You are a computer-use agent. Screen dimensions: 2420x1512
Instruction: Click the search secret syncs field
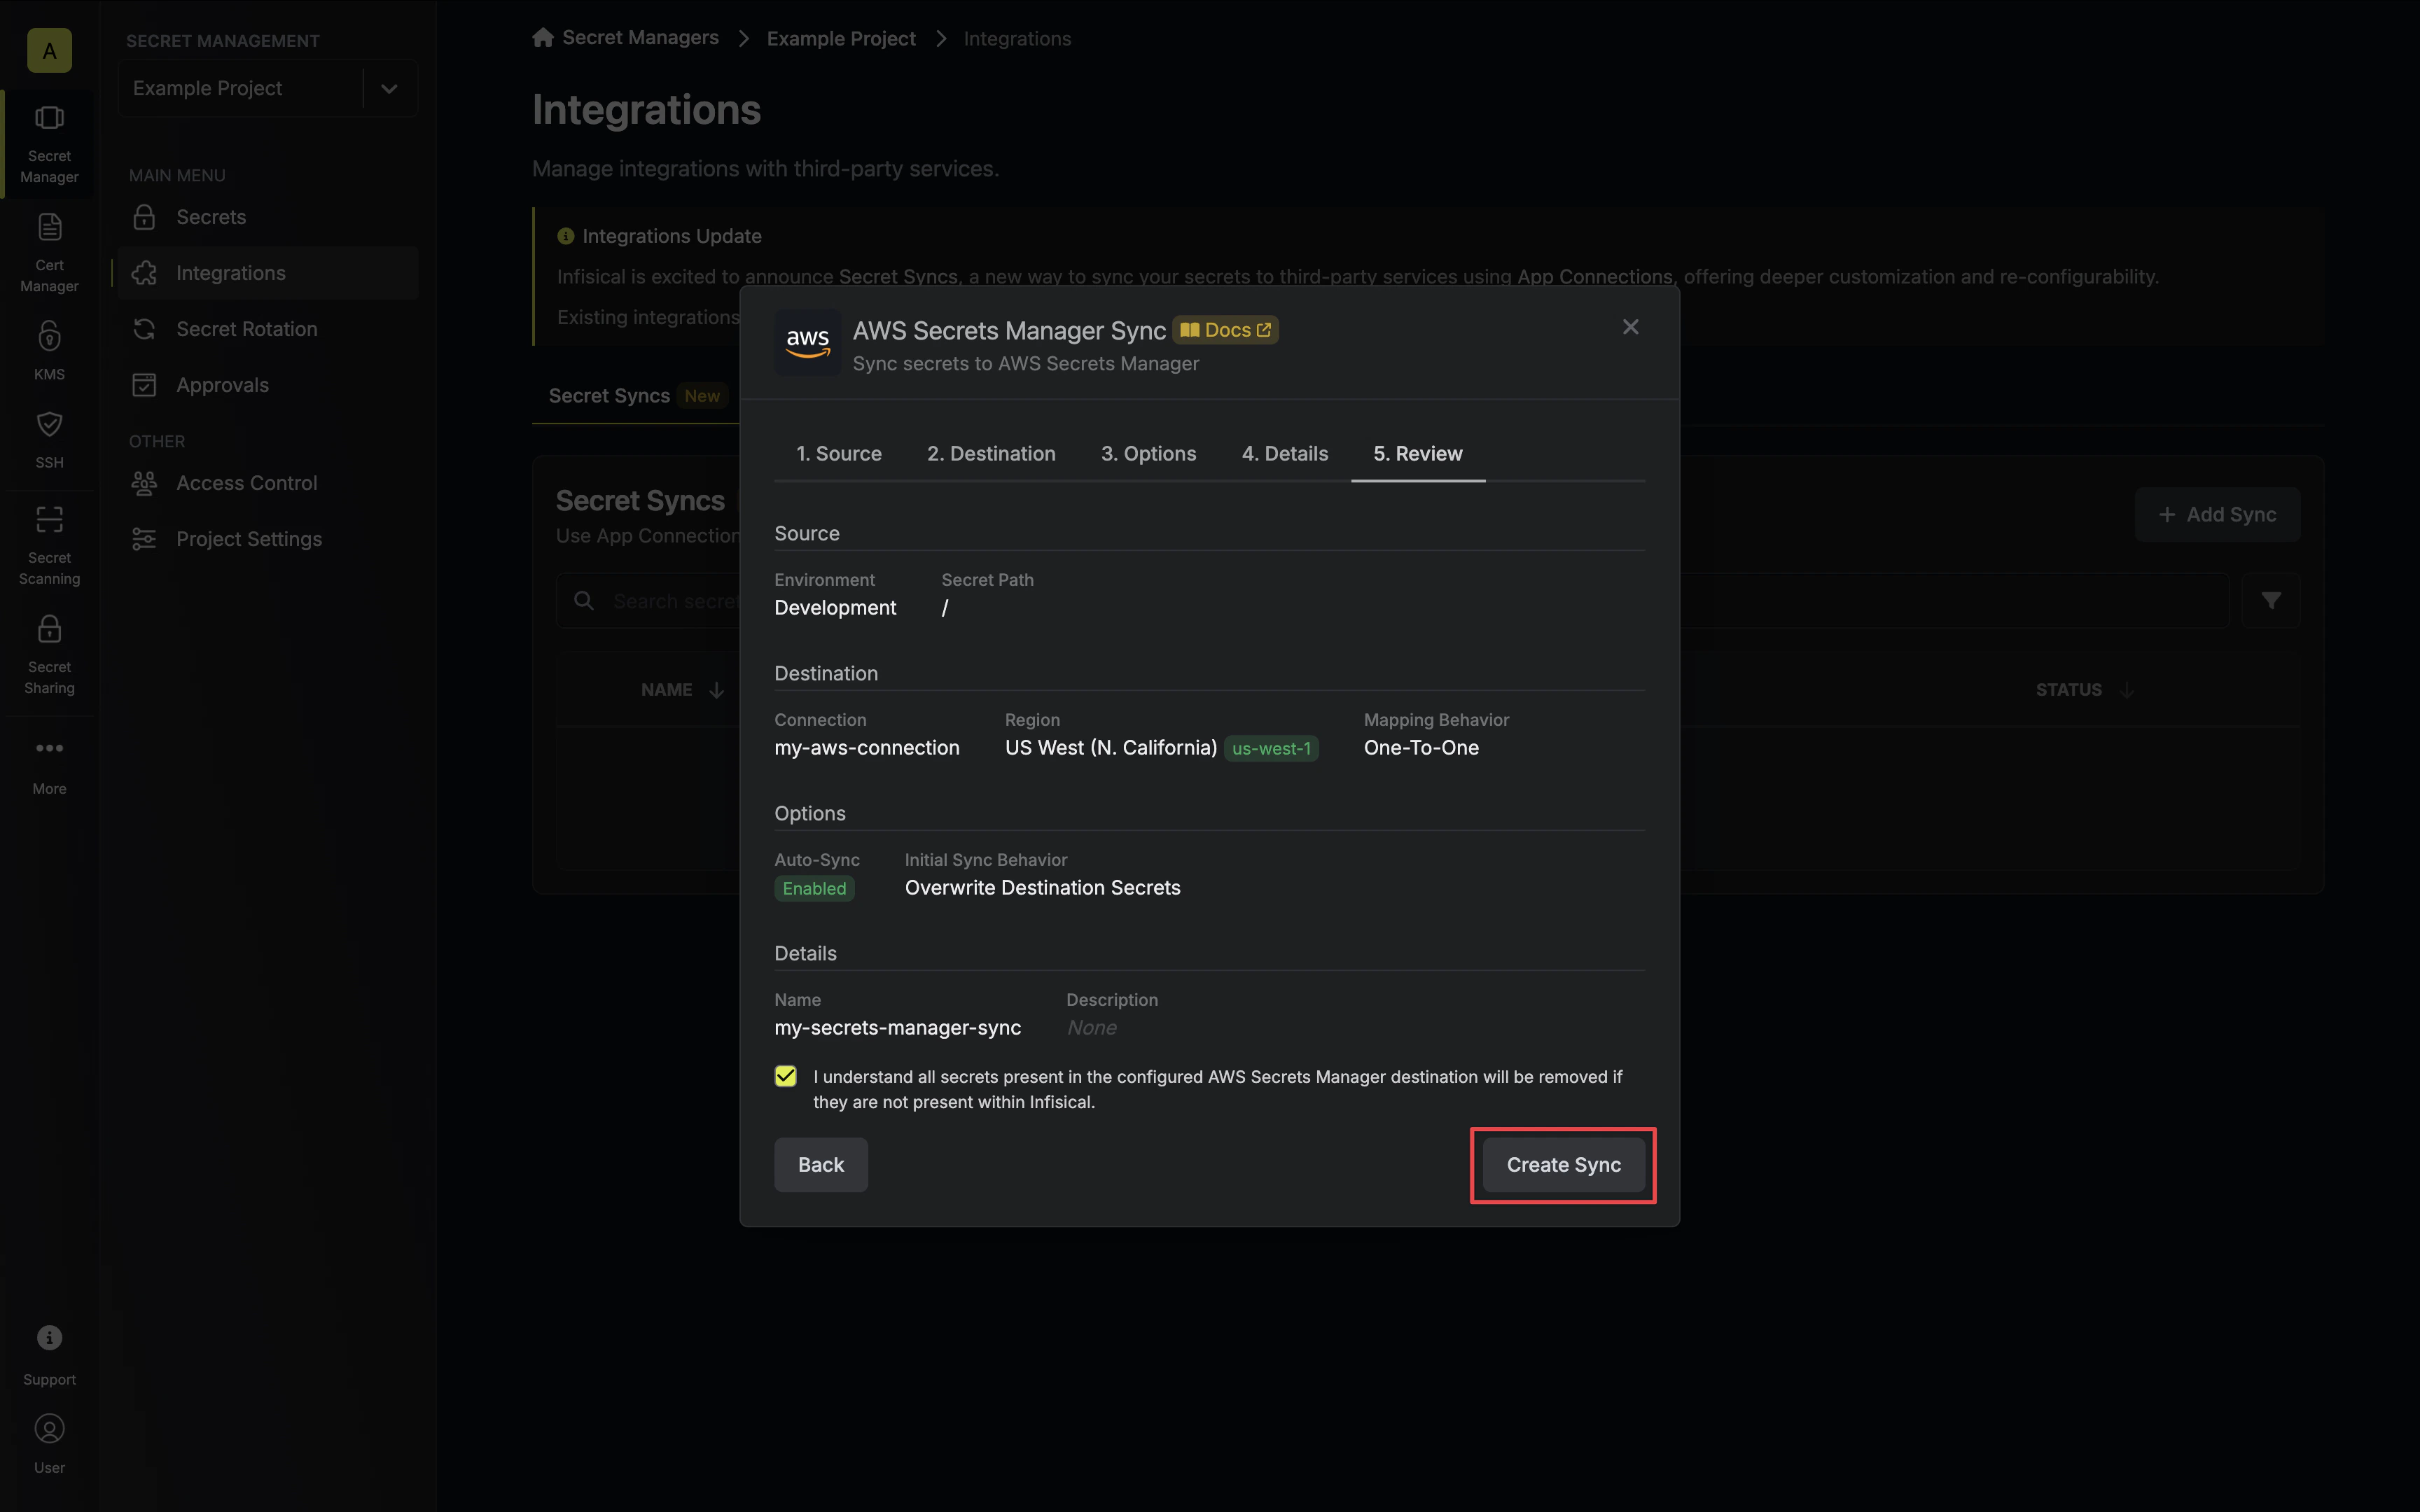(1392, 601)
